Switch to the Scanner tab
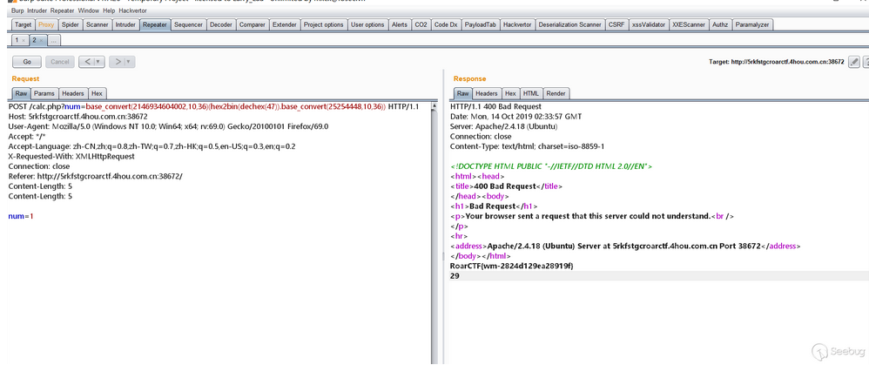 [97, 24]
